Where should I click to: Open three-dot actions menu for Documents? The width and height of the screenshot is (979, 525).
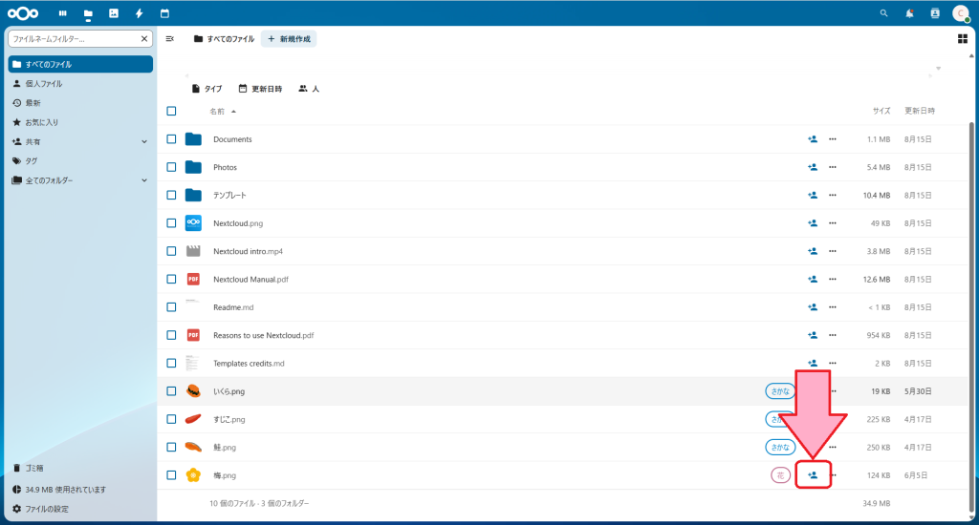click(x=832, y=139)
